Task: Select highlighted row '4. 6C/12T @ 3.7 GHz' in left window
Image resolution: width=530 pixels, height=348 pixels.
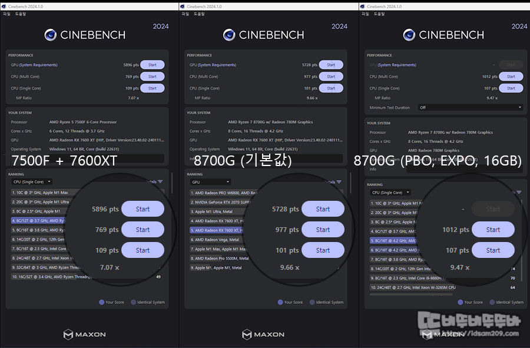Action: 39,221
